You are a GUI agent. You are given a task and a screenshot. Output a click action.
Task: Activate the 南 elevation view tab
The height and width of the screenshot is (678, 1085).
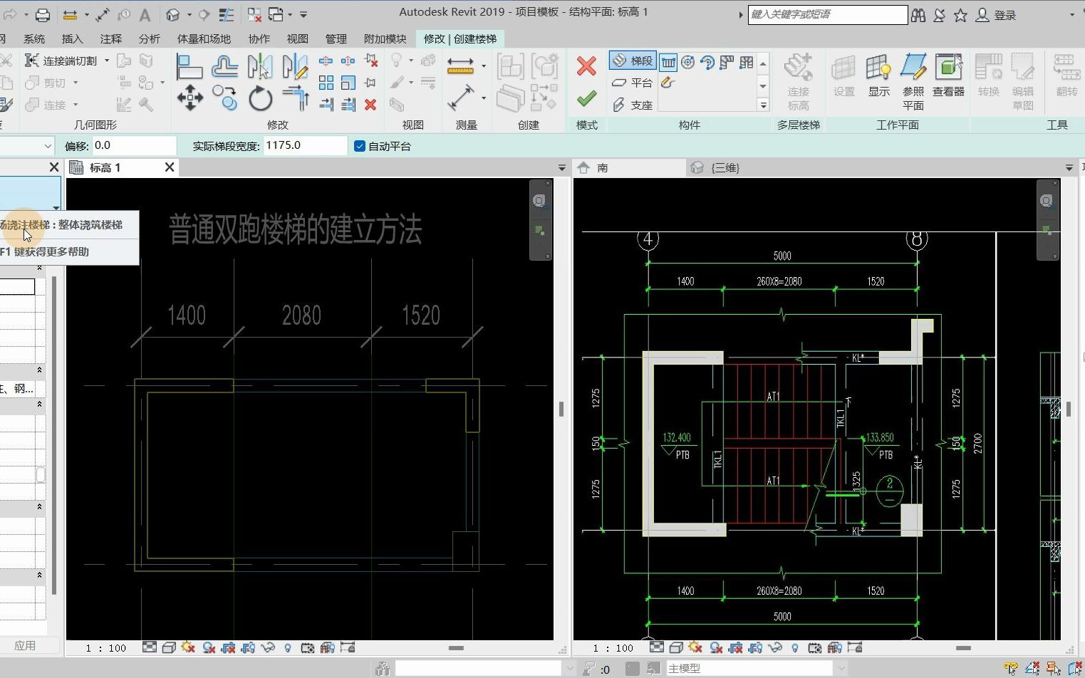[x=602, y=167]
